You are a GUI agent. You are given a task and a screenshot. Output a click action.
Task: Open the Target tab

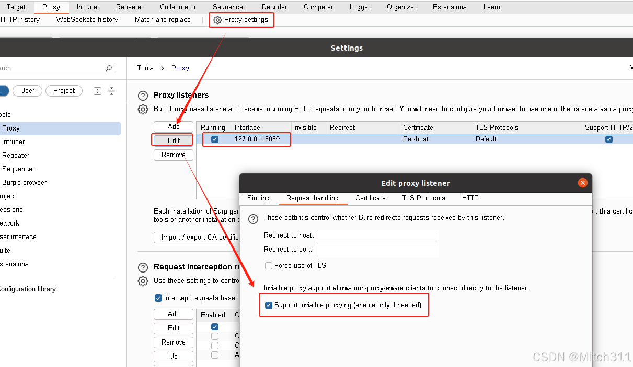click(x=16, y=7)
